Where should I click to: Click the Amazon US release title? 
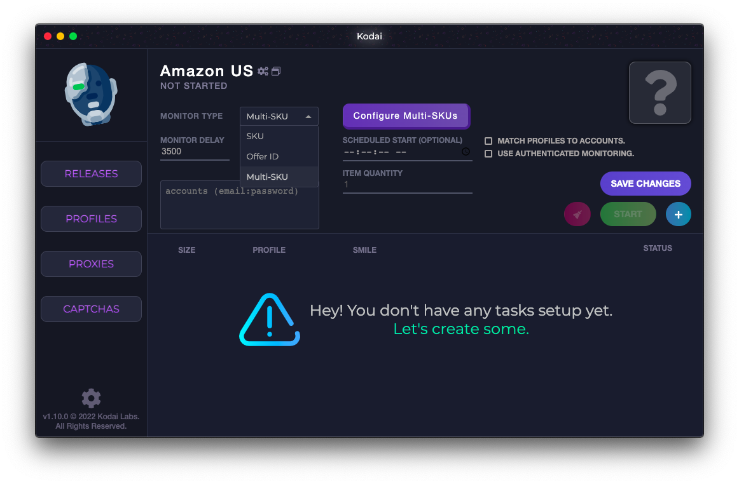click(x=207, y=71)
